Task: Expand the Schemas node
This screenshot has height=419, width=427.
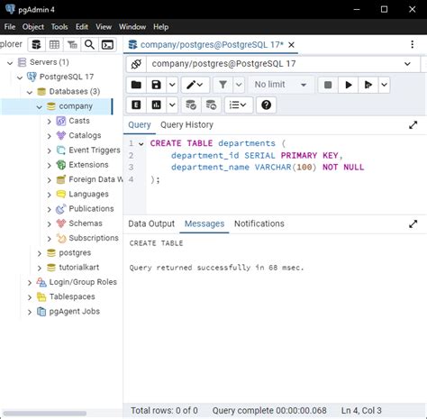Action: [49, 224]
